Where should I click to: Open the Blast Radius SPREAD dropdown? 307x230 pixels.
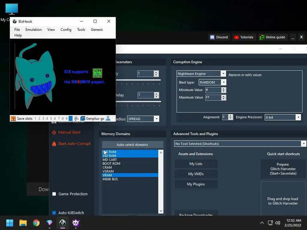coord(156,119)
